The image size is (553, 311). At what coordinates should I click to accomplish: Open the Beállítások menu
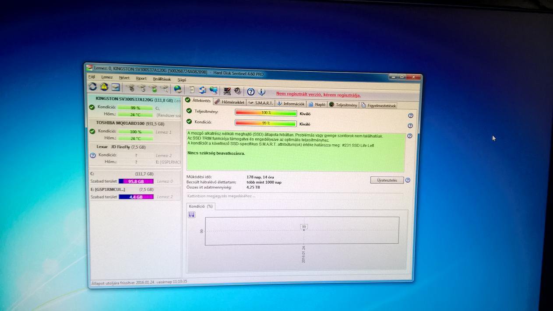tap(162, 79)
